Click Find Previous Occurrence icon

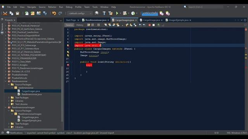coord(110,25)
